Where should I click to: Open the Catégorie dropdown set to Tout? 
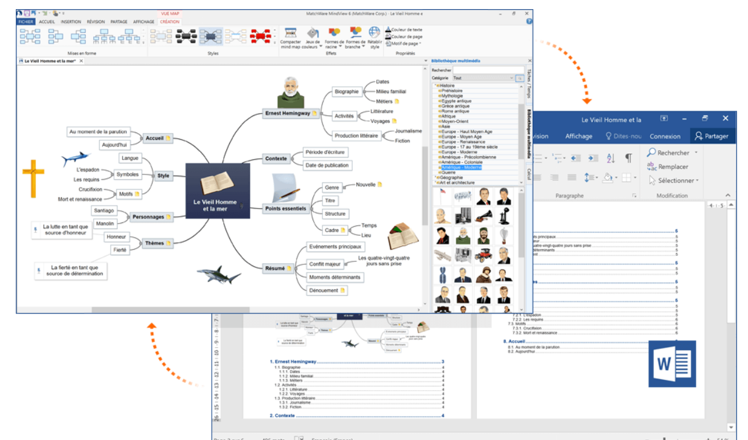(483, 78)
